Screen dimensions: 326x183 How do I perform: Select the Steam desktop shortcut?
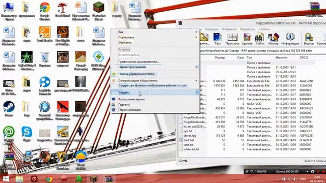(9, 109)
